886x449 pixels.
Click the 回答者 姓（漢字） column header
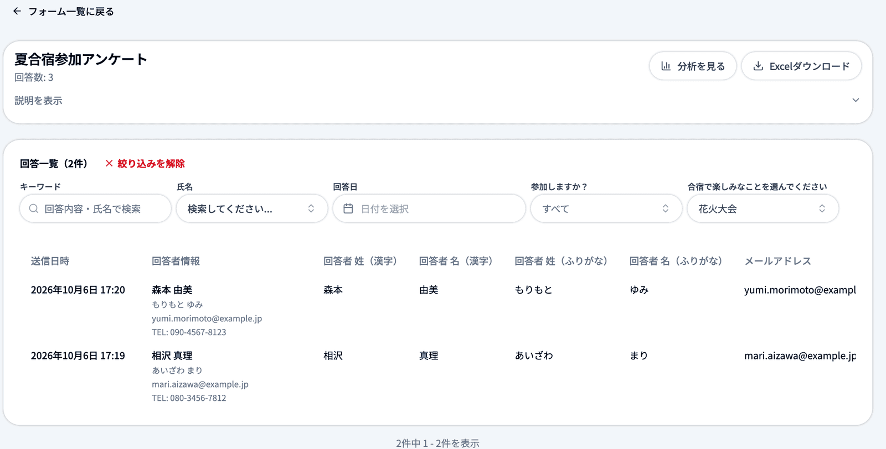click(x=360, y=261)
